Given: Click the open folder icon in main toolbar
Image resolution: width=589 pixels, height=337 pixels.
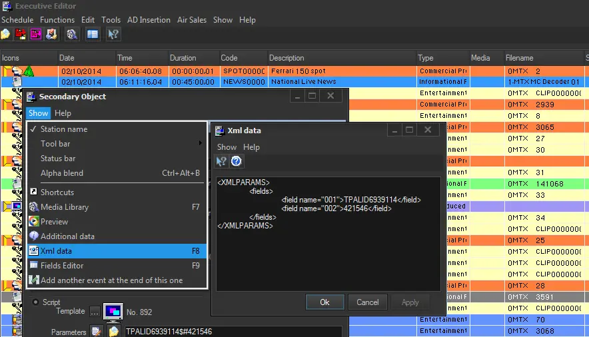Looking at the screenshot, I should 6,33.
